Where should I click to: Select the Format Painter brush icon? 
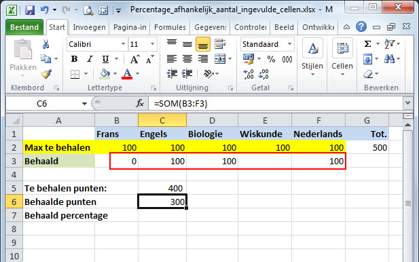[46, 74]
